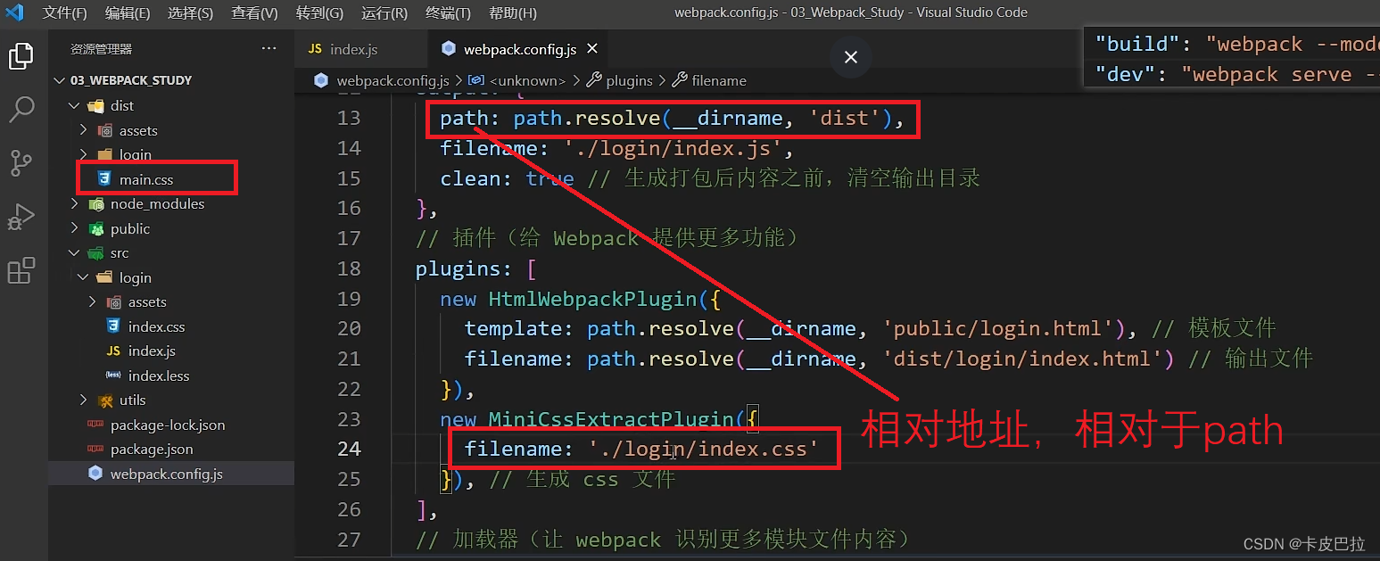1380x561 pixels.
Task: Open the 转到(G) menu
Action: pos(319,12)
